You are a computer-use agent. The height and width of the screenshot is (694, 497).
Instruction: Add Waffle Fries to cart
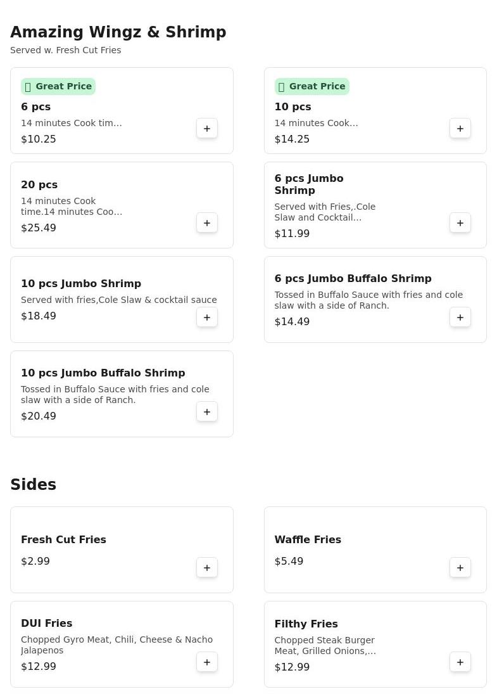[460, 567]
